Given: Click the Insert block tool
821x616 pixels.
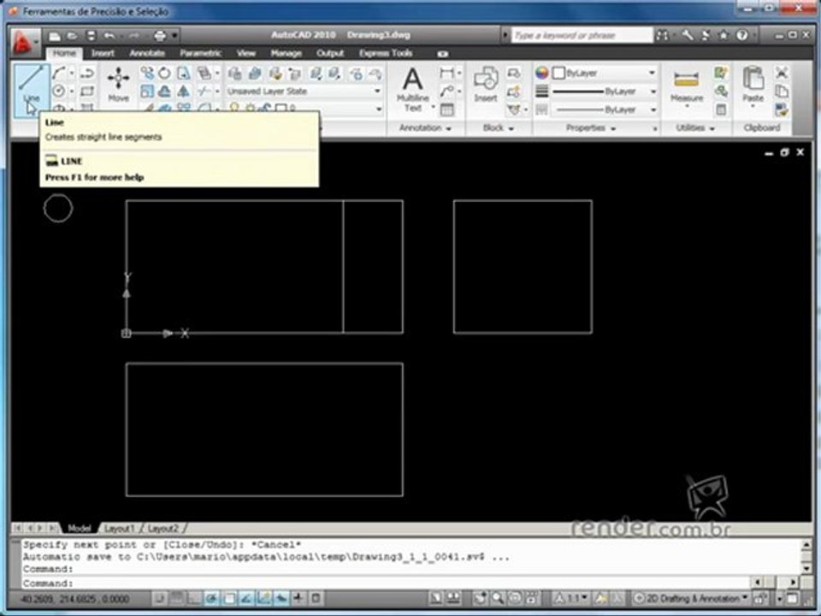Looking at the screenshot, I should (x=486, y=84).
